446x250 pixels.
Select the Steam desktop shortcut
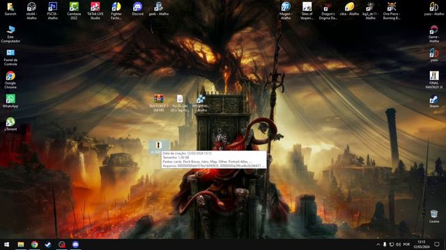[434, 101]
